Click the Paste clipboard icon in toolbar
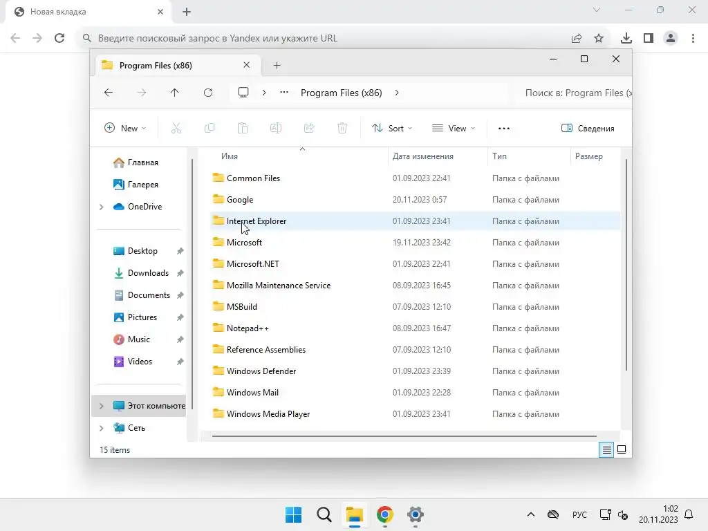This screenshot has width=708, height=531. pos(243,128)
